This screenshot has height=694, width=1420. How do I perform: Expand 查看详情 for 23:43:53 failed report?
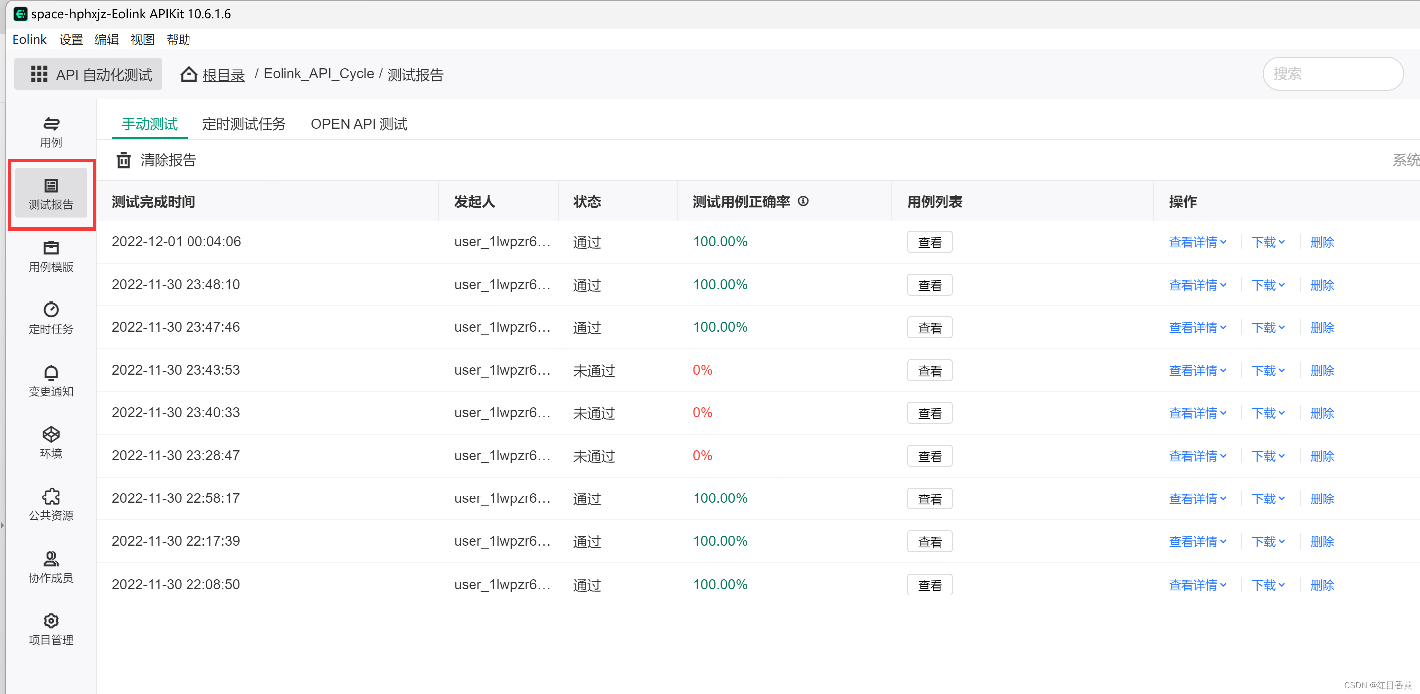(1197, 371)
